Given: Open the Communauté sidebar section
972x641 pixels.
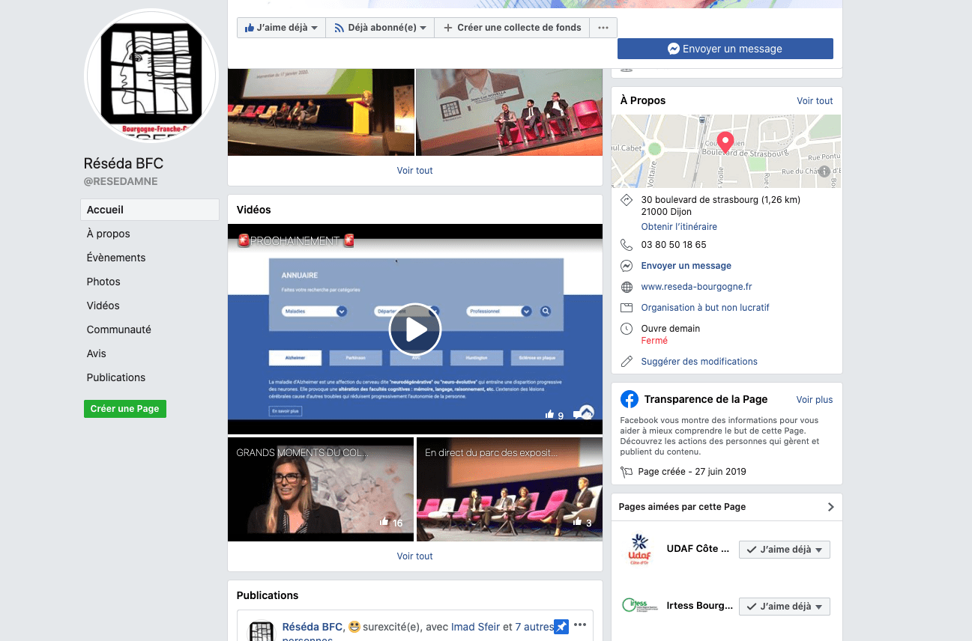Looking at the screenshot, I should [118, 329].
